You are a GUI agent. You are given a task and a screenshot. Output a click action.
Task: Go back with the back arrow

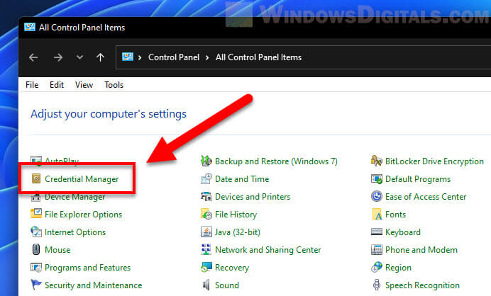(x=33, y=57)
